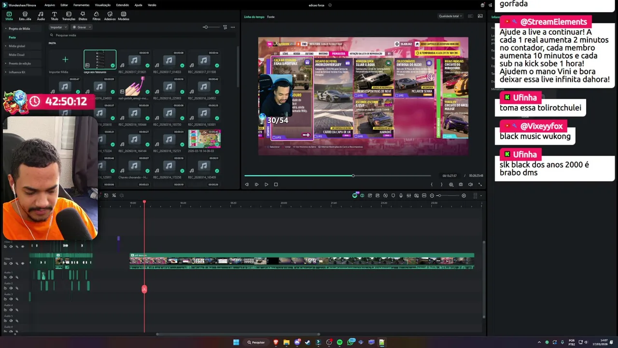
Task: Open Spotify from the taskbar
Action: point(339,342)
